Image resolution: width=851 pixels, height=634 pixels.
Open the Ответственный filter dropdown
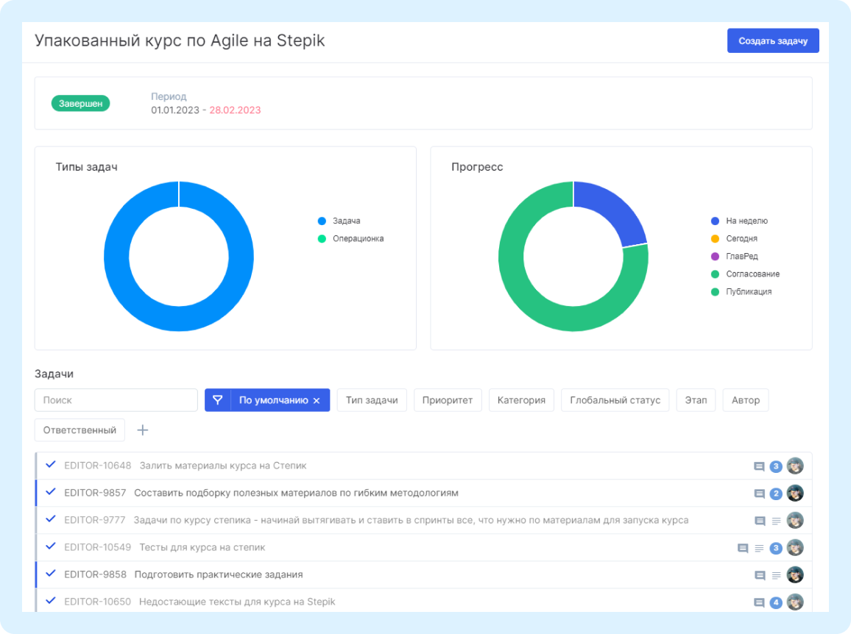click(80, 430)
